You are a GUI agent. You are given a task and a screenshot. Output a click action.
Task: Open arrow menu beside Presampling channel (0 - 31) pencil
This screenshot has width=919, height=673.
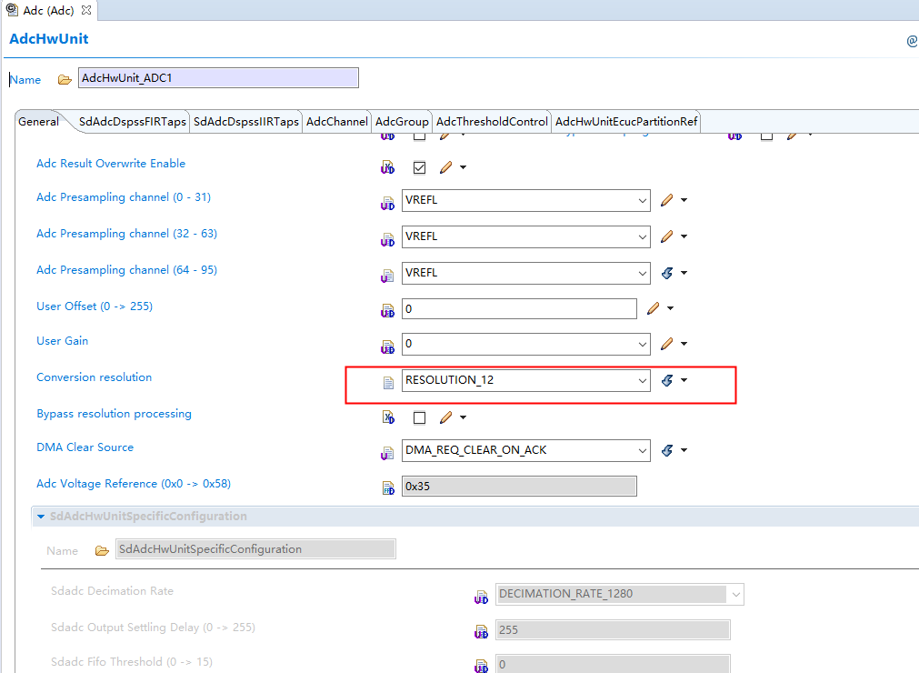684,200
